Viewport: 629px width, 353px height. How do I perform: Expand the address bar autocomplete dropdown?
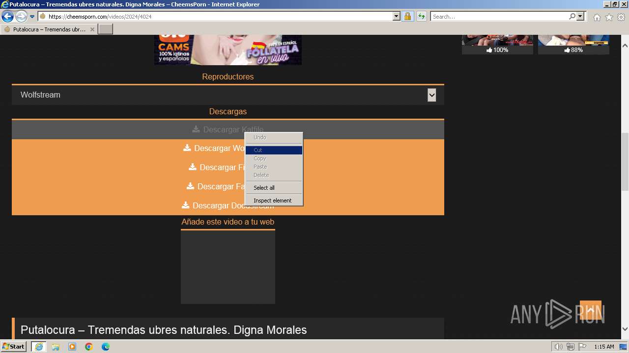(x=397, y=16)
